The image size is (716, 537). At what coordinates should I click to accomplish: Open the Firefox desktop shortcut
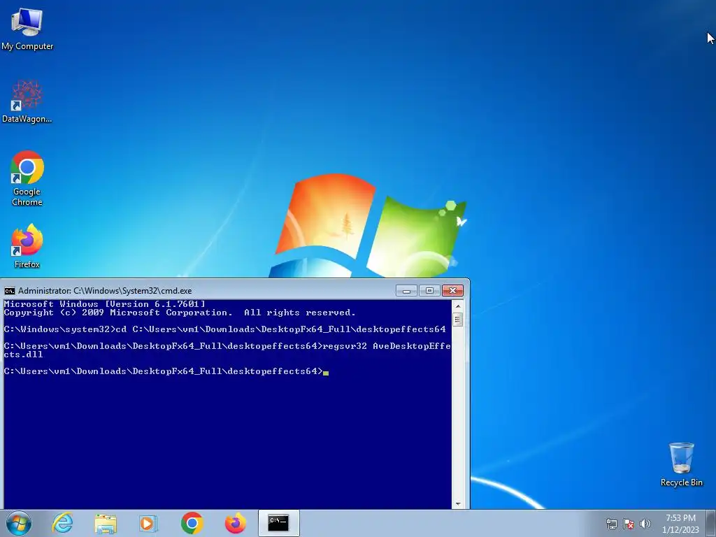[27, 245]
